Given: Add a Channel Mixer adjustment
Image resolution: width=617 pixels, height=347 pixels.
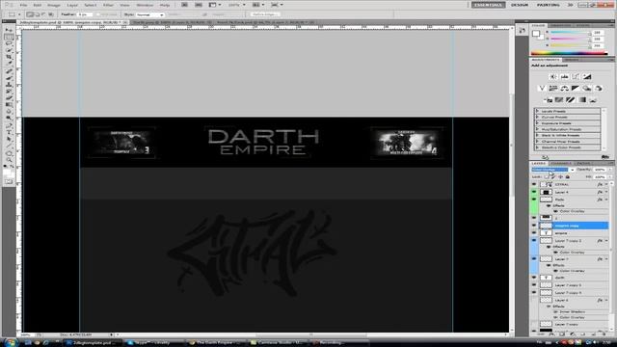Looking at the screenshot, I should click(x=599, y=88).
